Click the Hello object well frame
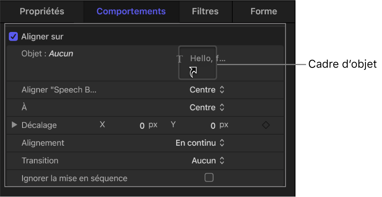This screenshot has width=382, height=197. (198, 62)
